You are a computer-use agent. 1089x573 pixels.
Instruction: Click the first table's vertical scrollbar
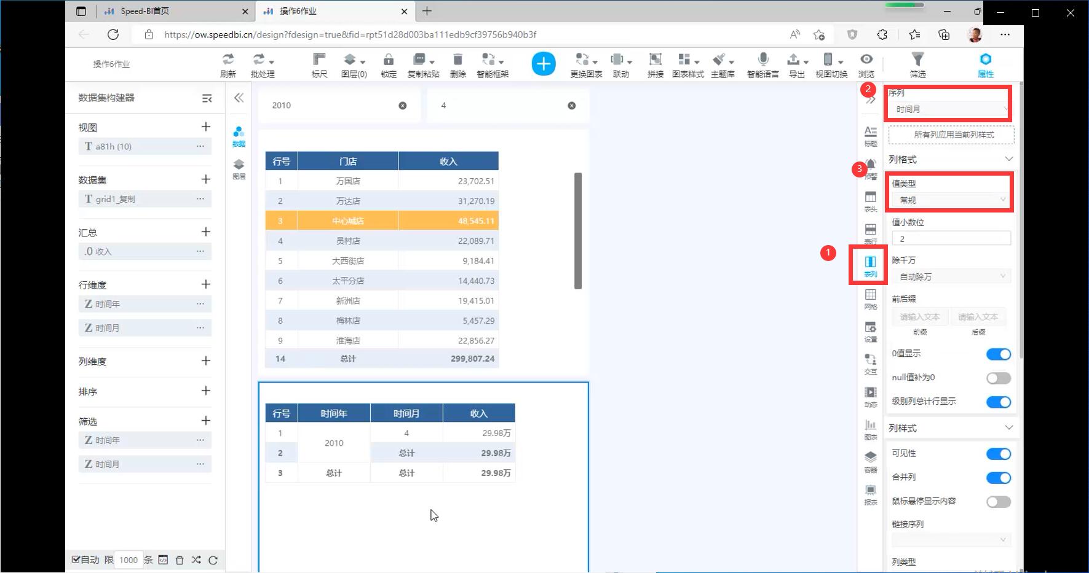578,230
